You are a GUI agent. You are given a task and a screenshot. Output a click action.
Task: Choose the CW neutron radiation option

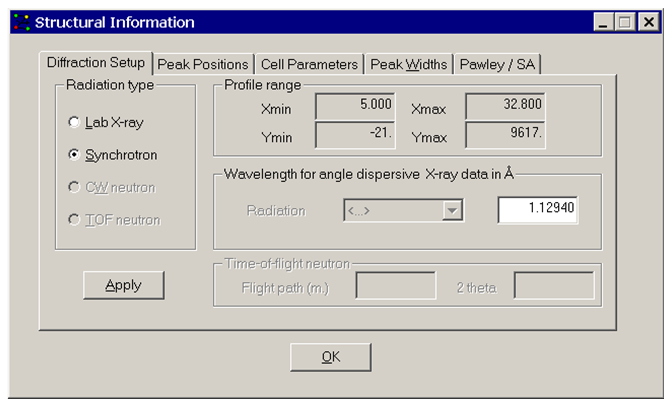pos(74,187)
